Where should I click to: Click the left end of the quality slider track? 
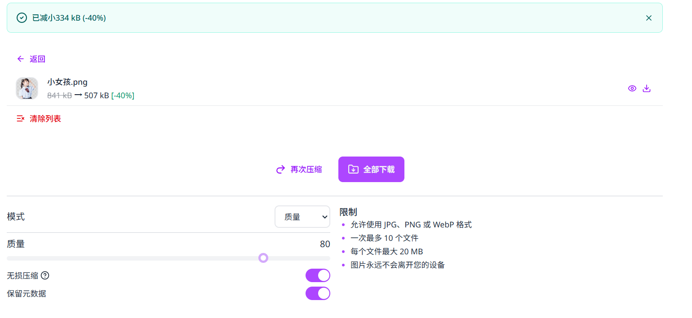point(9,258)
